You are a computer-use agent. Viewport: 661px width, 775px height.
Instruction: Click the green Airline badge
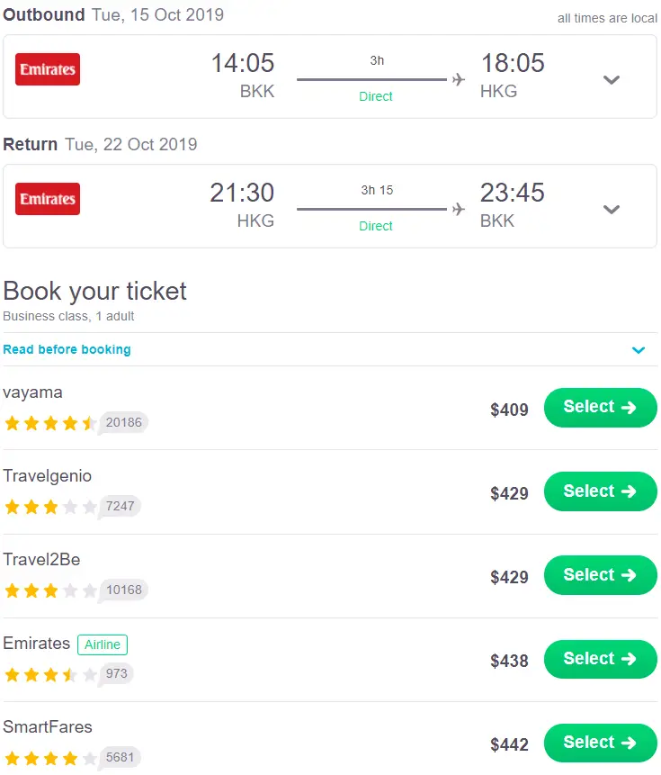pos(103,644)
